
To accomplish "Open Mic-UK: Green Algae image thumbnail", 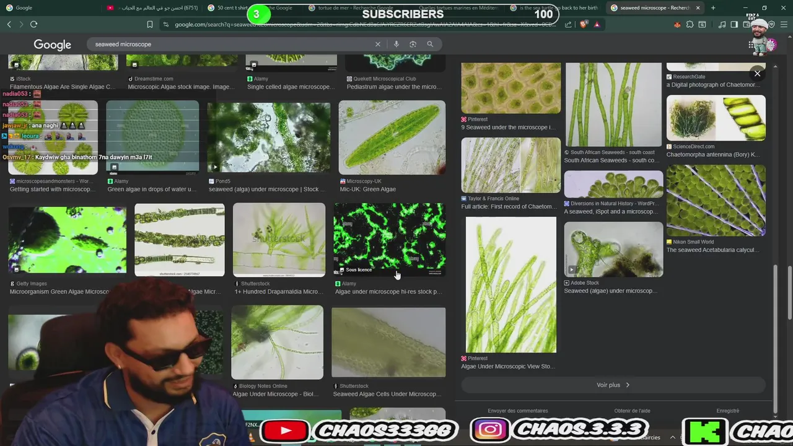I will 392,138.
